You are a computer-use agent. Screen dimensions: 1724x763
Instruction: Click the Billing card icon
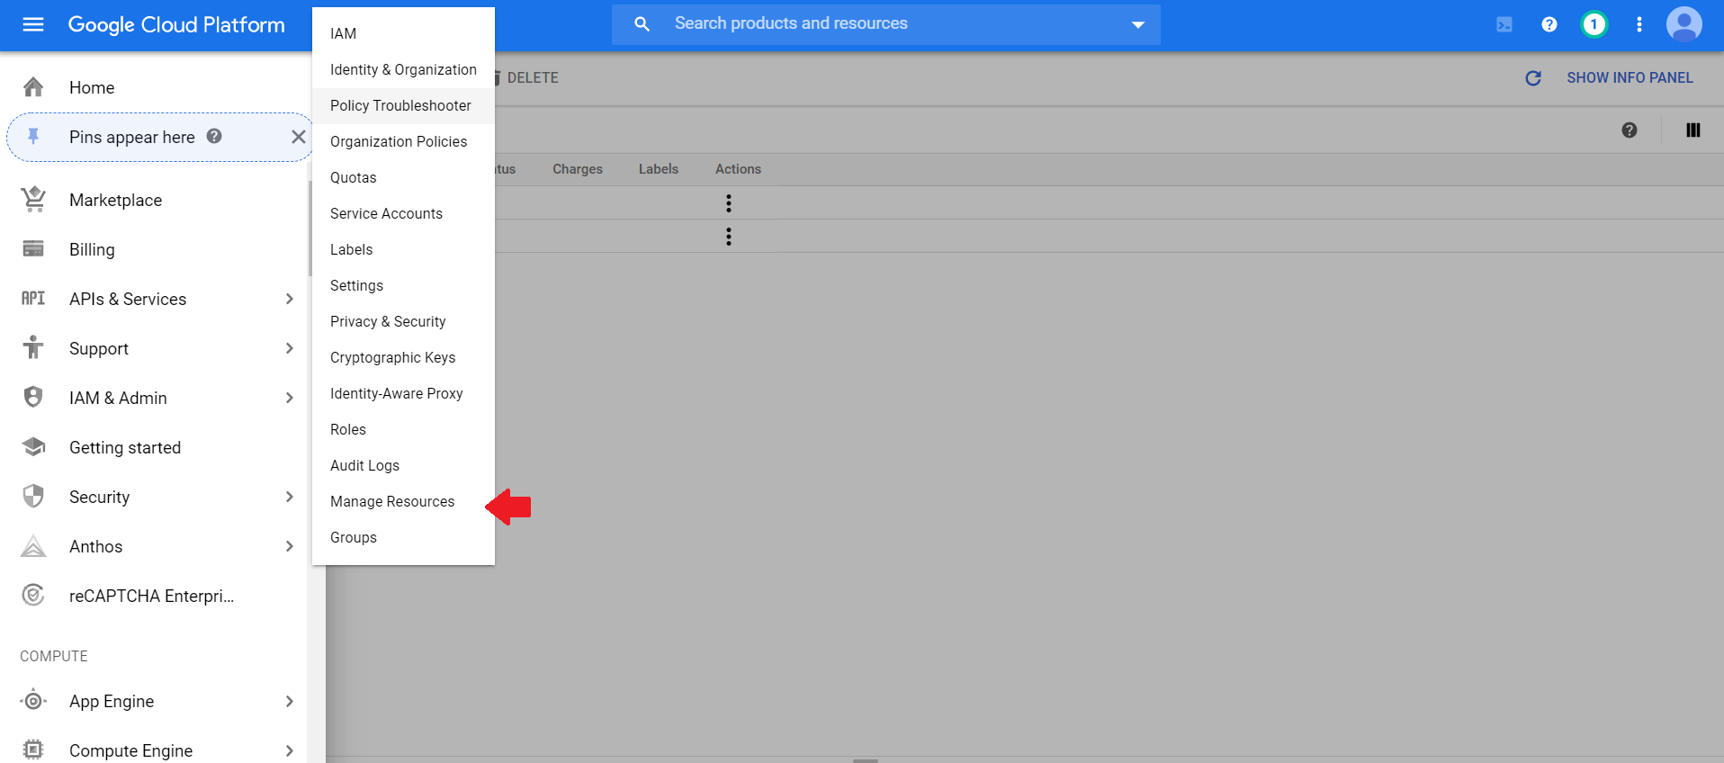(33, 248)
